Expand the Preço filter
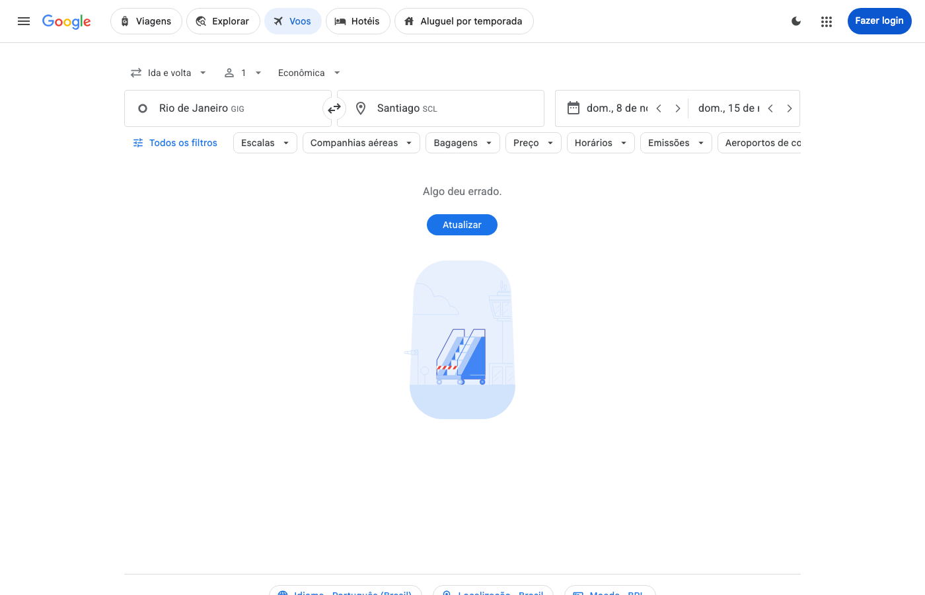 pyautogui.click(x=533, y=143)
